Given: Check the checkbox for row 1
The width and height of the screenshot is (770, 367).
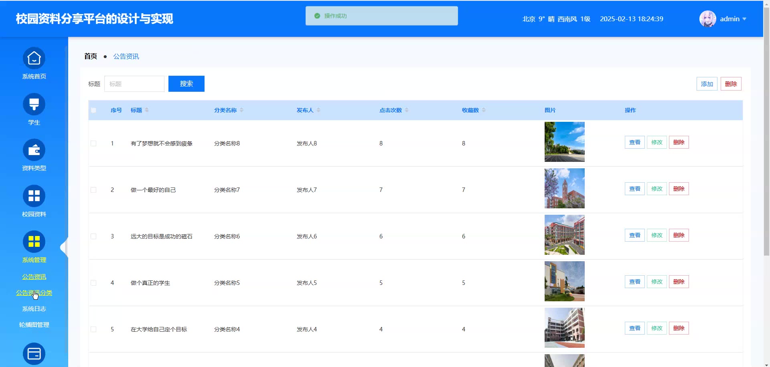Looking at the screenshot, I should click(x=93, y=143).
